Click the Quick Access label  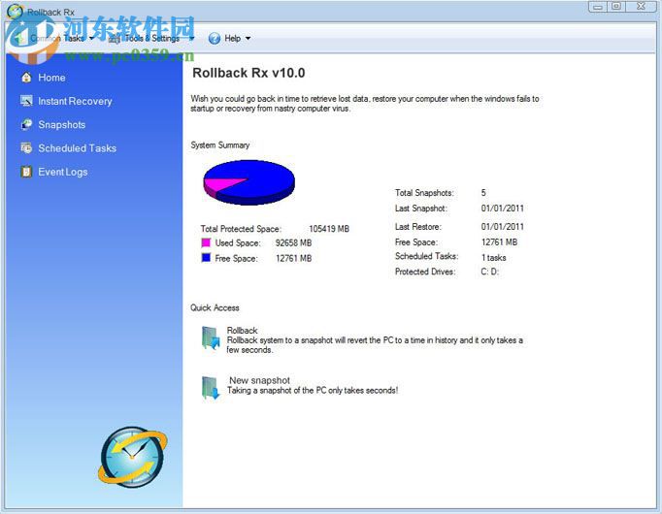(215, 307)
